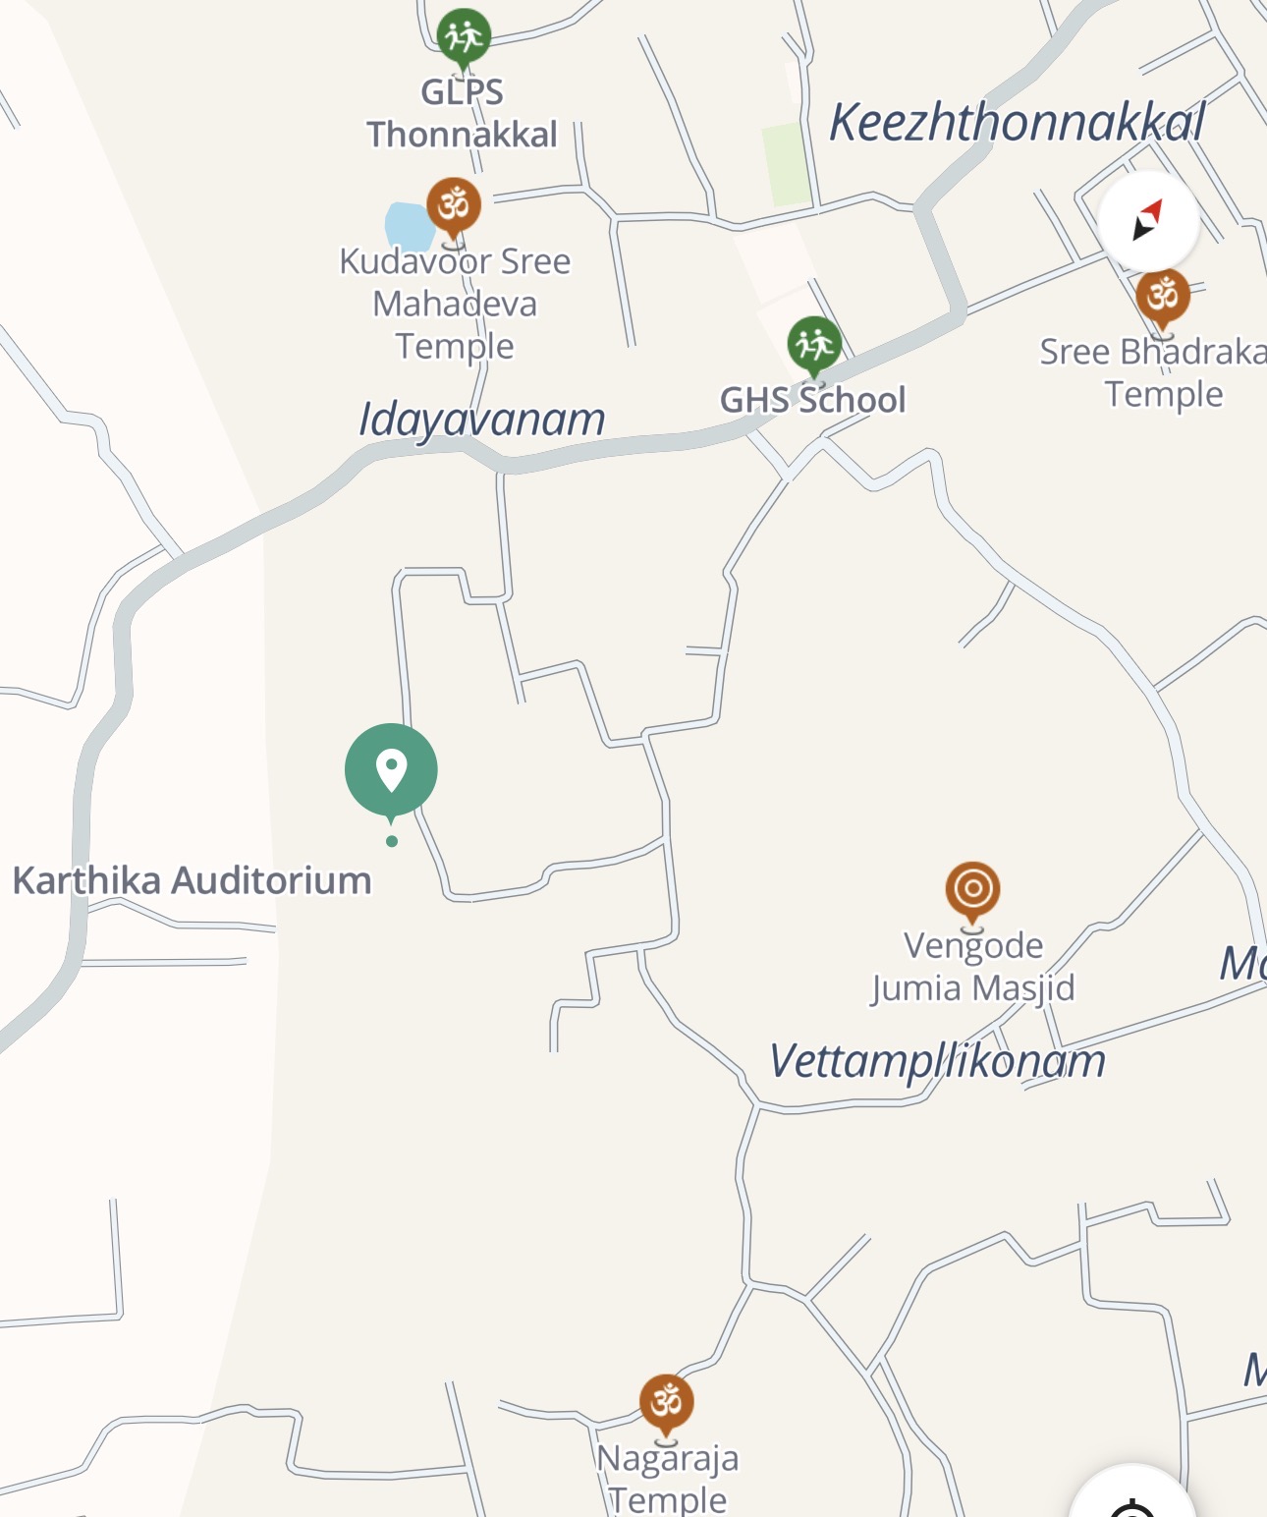The image size is (1267, 1517).
Task: Tap the Vengode Jumia Masjid marker
Action: point(972,892)
